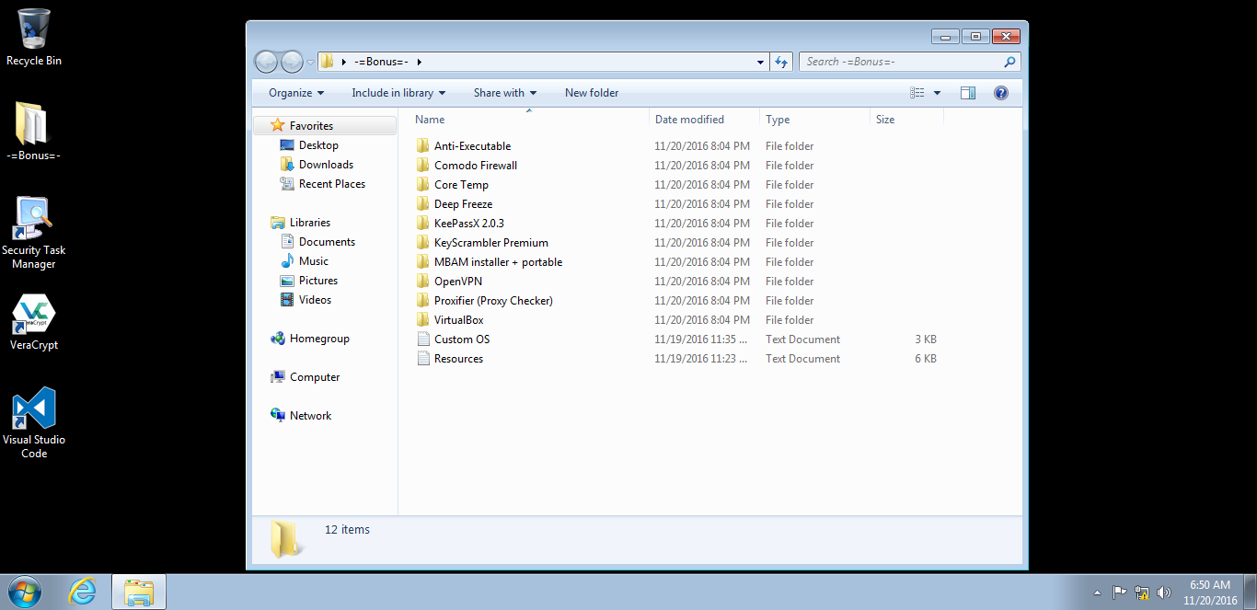Click the Windows Explorer taskbar button

click(x=139, y=592)
